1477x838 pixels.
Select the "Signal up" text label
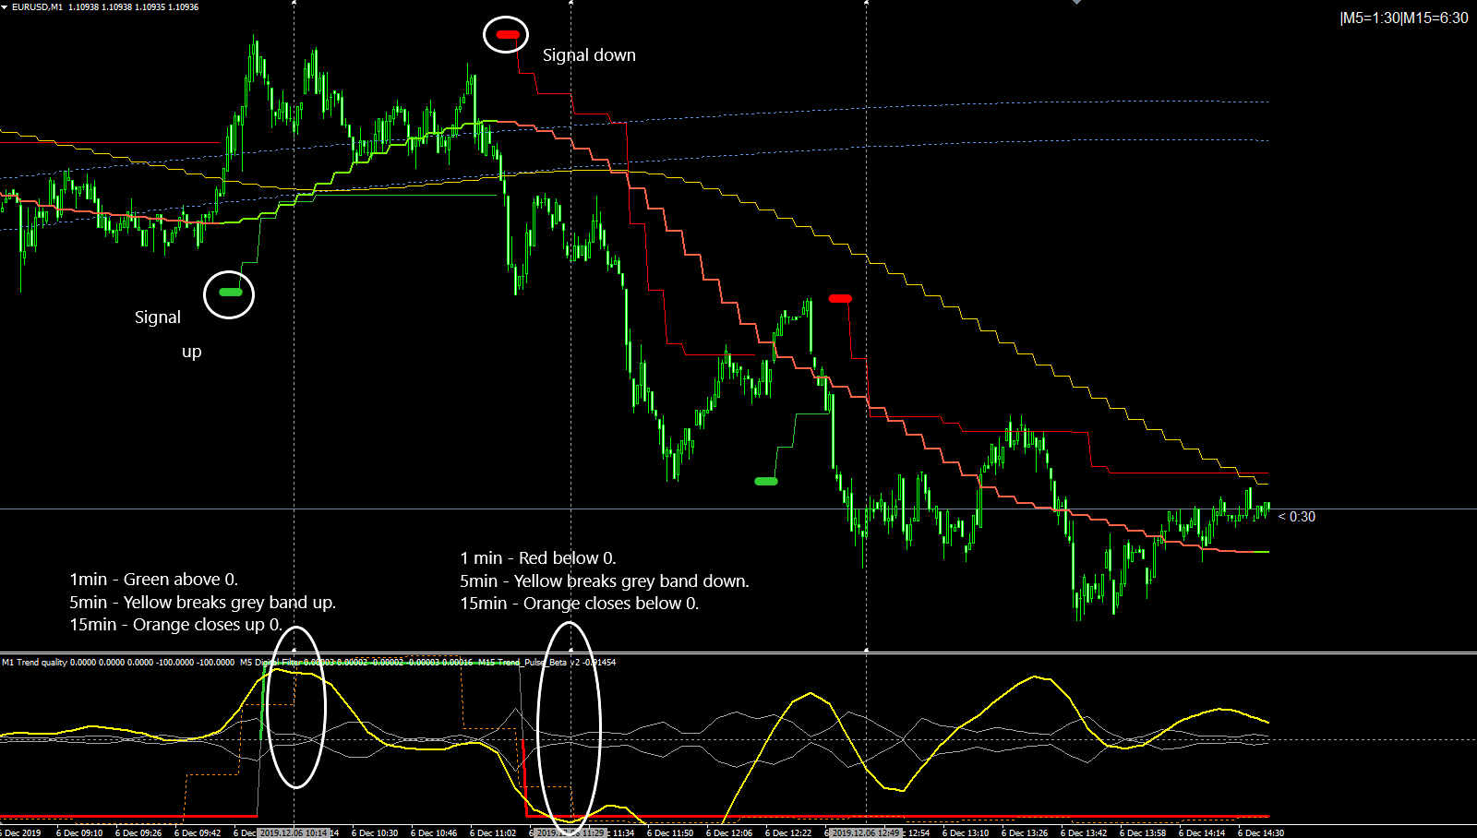pyautogui.click(x=168, y=334)
